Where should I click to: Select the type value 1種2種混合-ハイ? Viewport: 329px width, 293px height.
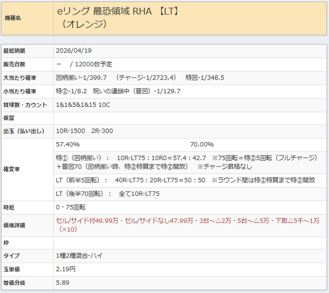click(x=80, y=256)
